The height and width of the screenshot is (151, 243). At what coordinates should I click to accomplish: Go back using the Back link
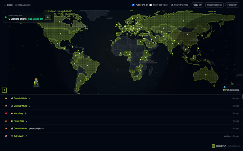coord(9,5)
